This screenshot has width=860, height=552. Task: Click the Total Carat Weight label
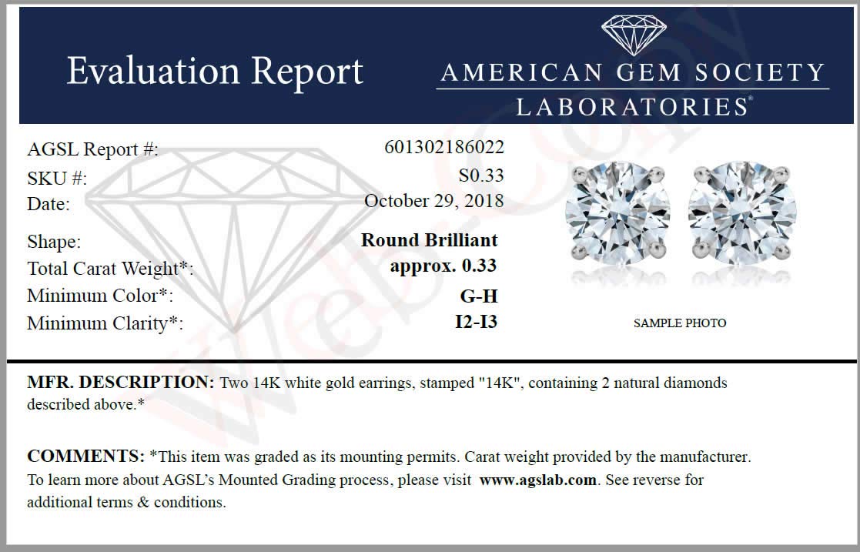click(x=110, y=269)
